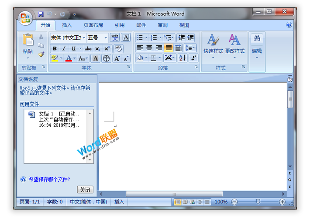Toggle distributed alignment
The width and height of the screenshot is (310, 220).
point(178,48)
